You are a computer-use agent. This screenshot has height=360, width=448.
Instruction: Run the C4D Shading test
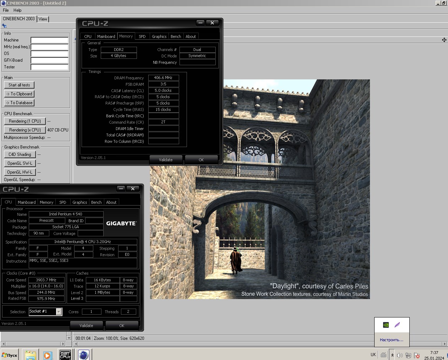pos(20,154)
